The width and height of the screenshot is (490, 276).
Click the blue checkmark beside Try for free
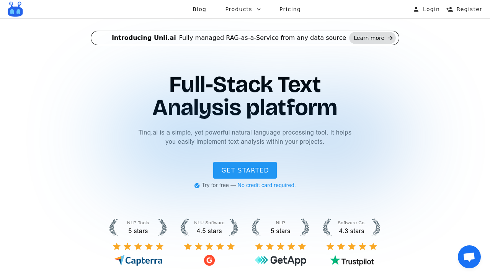click(196, 185)
